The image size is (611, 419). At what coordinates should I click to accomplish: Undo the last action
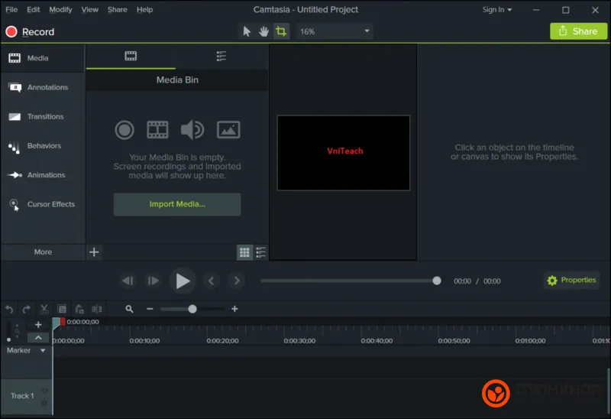[x=9, y=309]
